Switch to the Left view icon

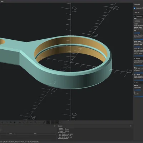coord(31,122)
